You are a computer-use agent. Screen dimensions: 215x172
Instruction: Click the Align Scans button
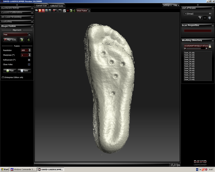(x=10, y=39)
